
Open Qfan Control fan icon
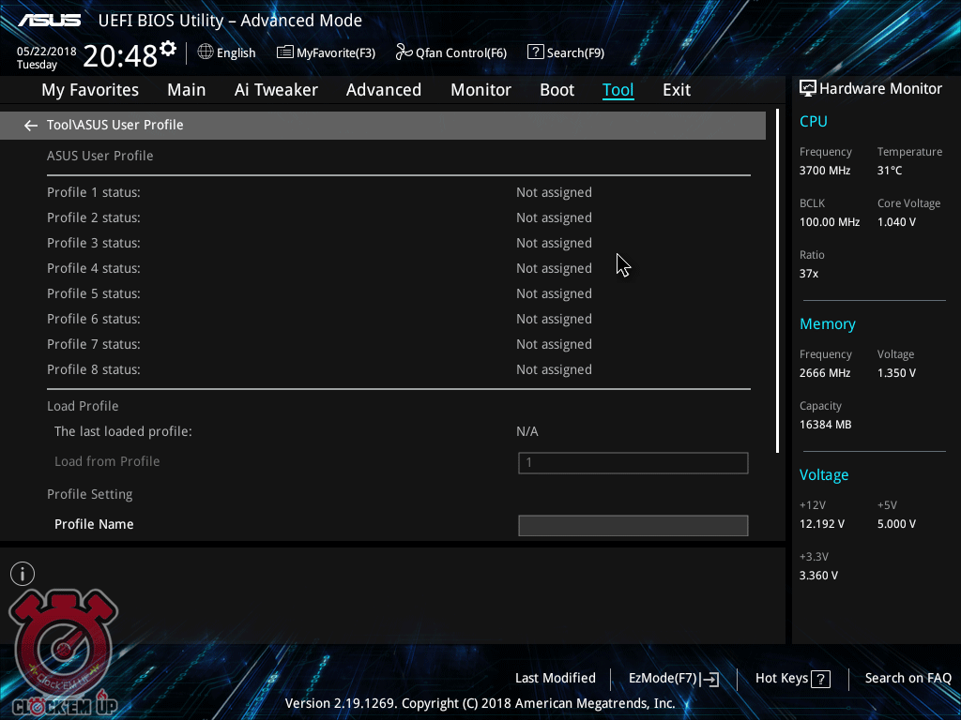404,52
